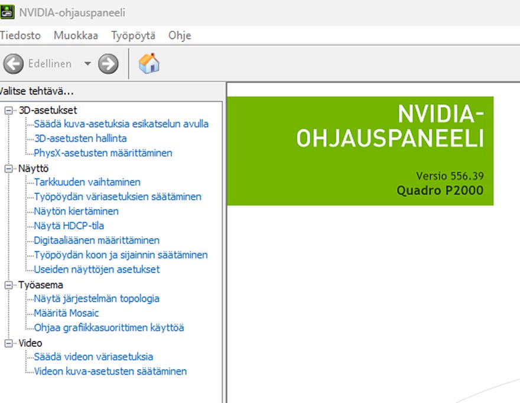Click the Edellinen label in toolbar
The image size is (520, 403).
[x=50, y=63]
